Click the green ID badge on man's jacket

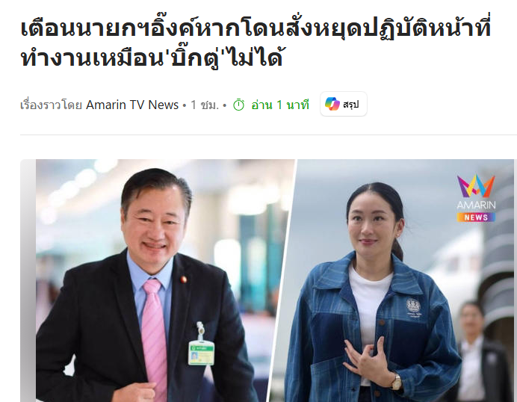pos(201,353)
